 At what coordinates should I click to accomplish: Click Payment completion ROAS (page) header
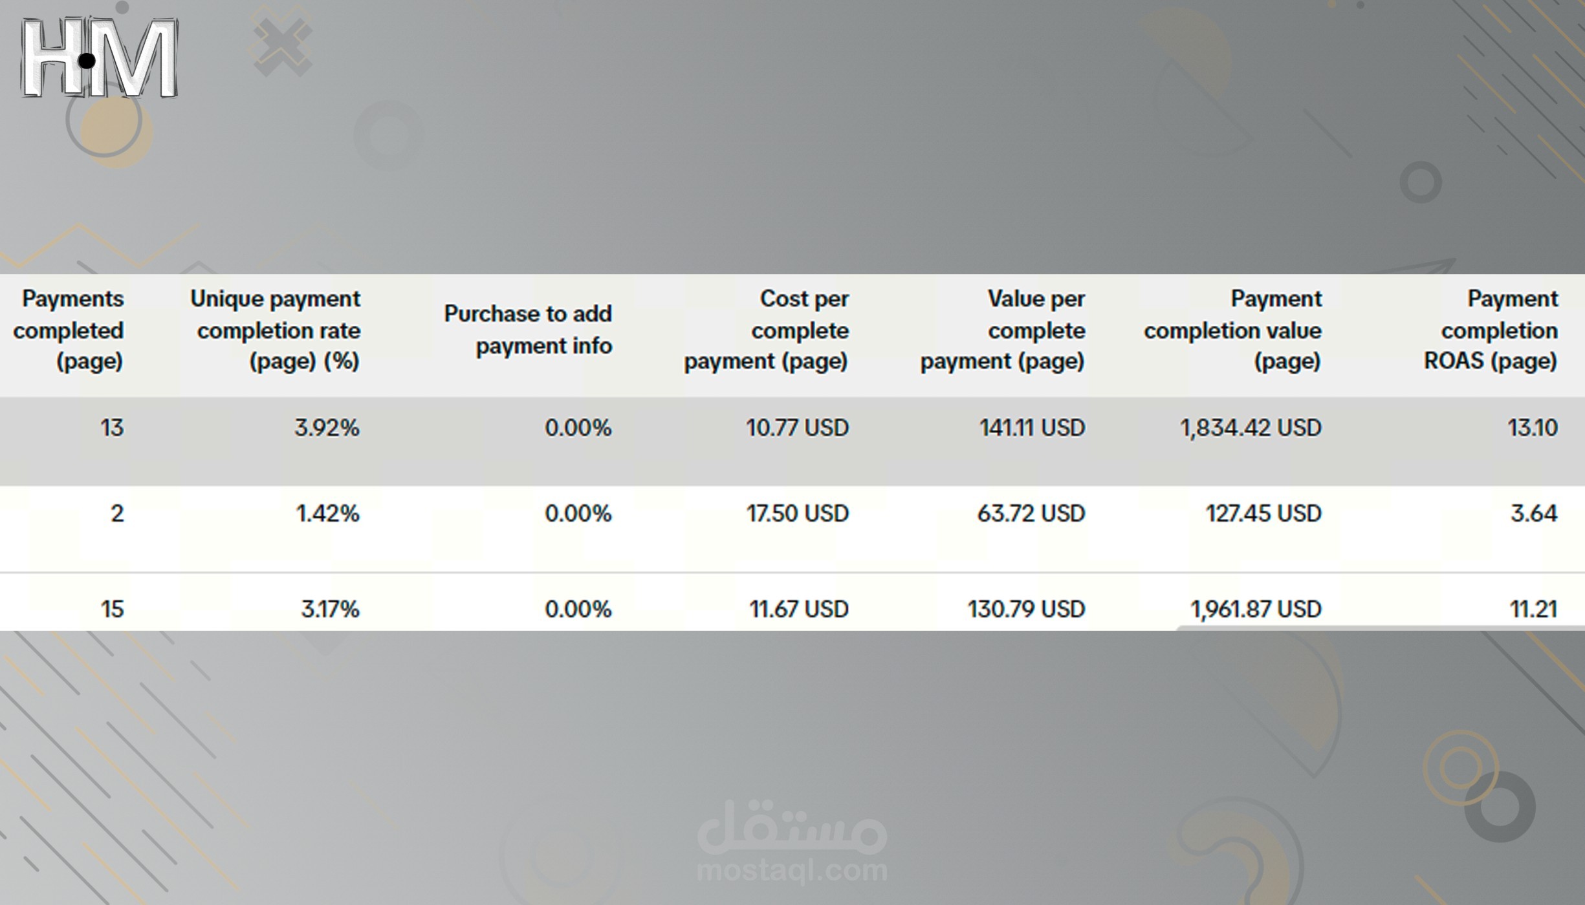coord(1491,330)
